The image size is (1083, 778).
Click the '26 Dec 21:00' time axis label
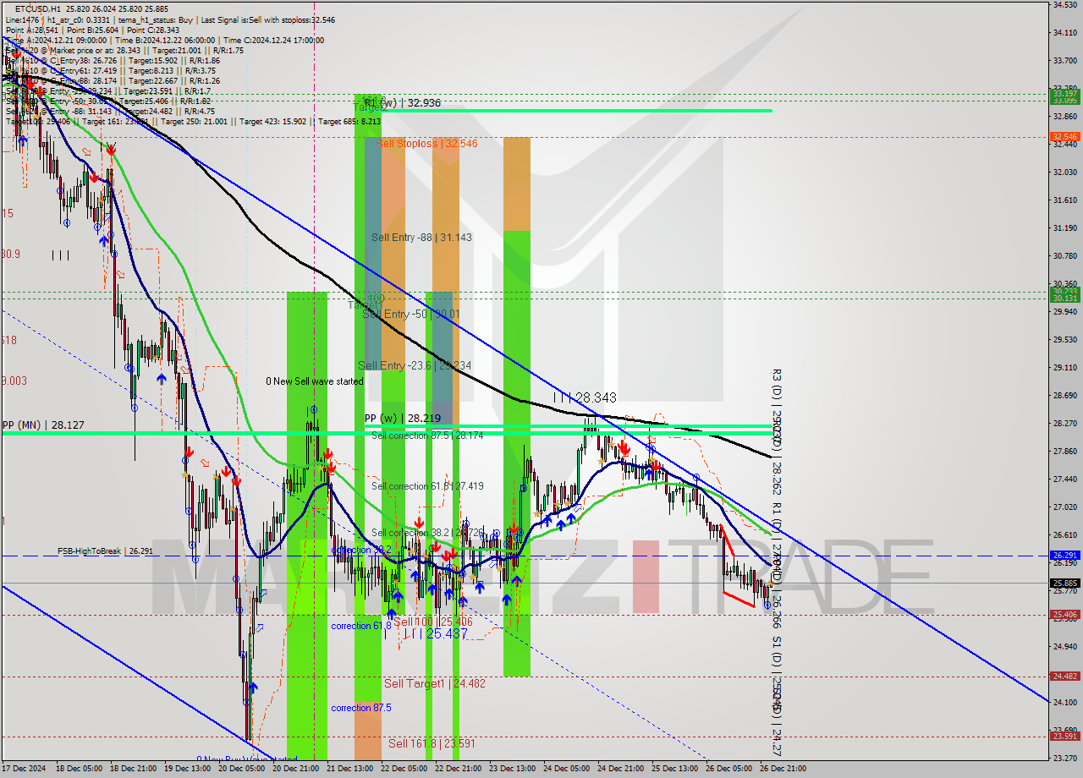click(783, 769)
